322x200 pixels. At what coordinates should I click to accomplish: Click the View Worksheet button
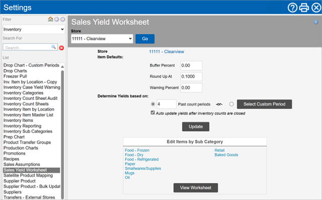coord(196,188)
